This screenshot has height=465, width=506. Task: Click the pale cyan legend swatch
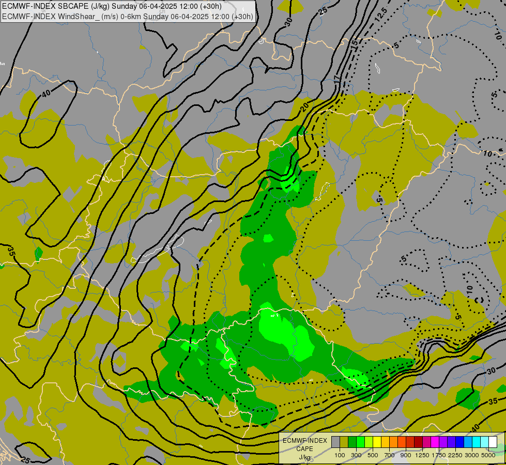484,442
